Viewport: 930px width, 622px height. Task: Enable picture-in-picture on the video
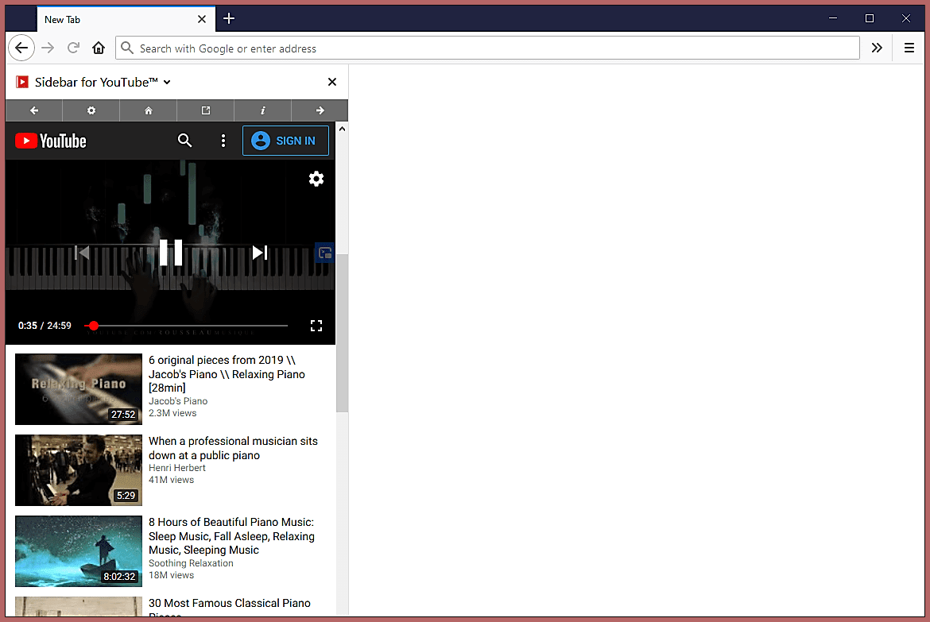pyautogui.click(x=324, y=253)
